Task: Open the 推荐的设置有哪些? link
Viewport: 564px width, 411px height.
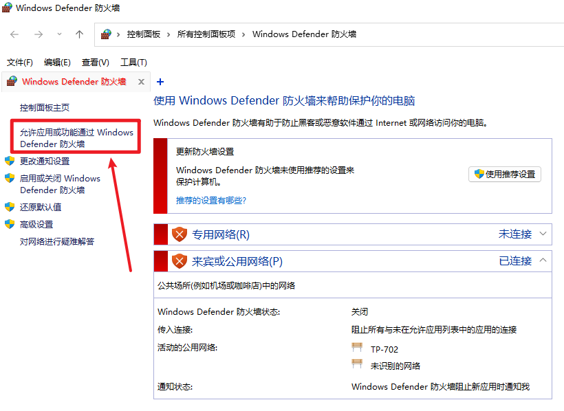Action: [211, 201]
